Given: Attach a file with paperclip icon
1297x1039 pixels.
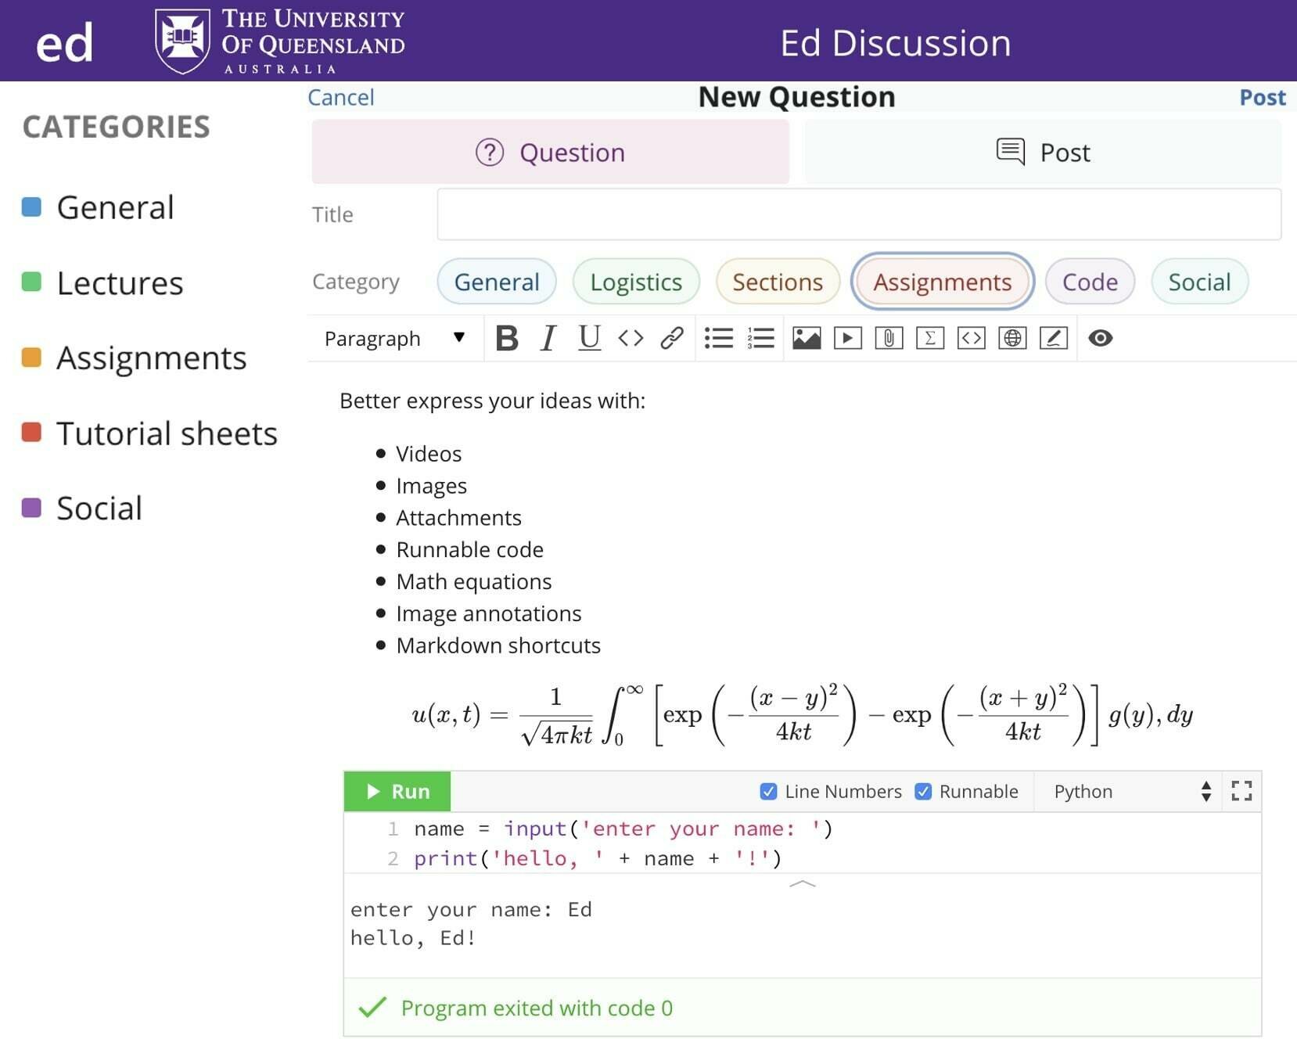Looking at the screenshot, I should point(889,339).
